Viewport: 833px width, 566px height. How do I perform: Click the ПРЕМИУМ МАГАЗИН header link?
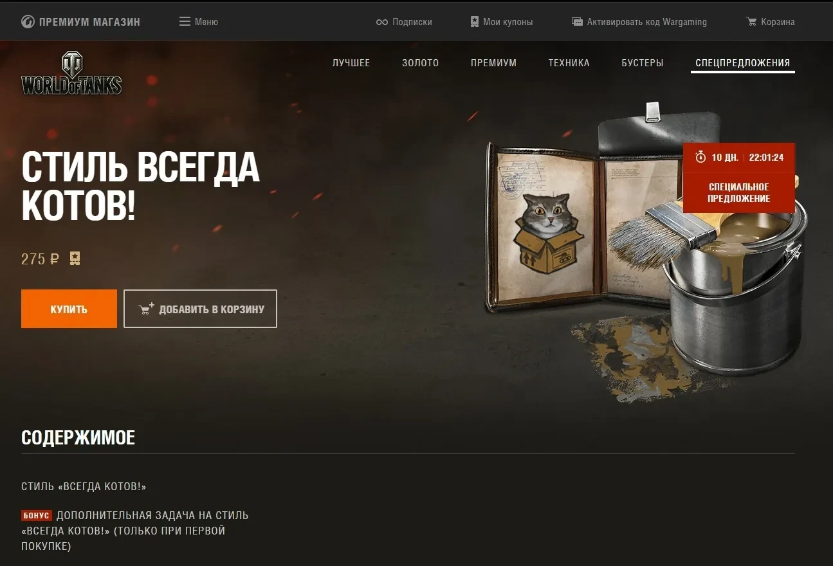click(80, 22)
